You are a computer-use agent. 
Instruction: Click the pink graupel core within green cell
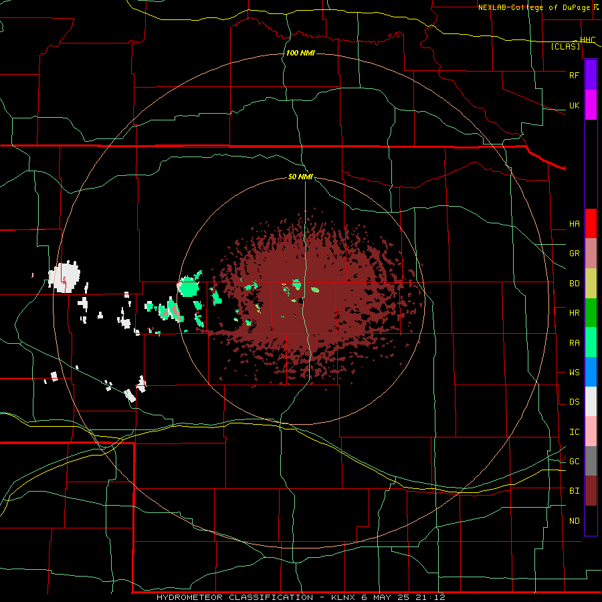click(174, 310)
